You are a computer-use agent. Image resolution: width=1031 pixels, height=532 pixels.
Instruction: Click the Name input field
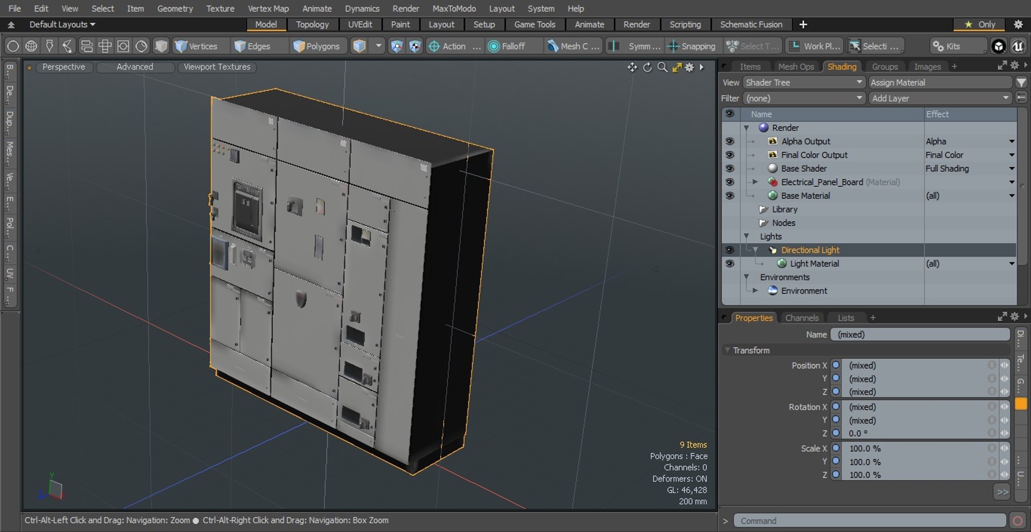click(x=920, y=334)
